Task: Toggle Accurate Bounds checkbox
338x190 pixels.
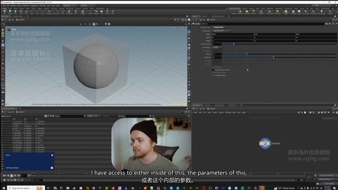Action: click(x=213, y=73)
